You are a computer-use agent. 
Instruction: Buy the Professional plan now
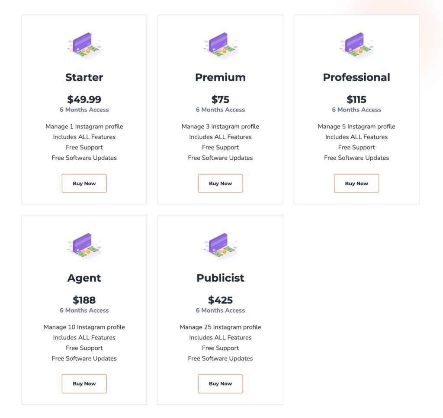click(356, 184)
